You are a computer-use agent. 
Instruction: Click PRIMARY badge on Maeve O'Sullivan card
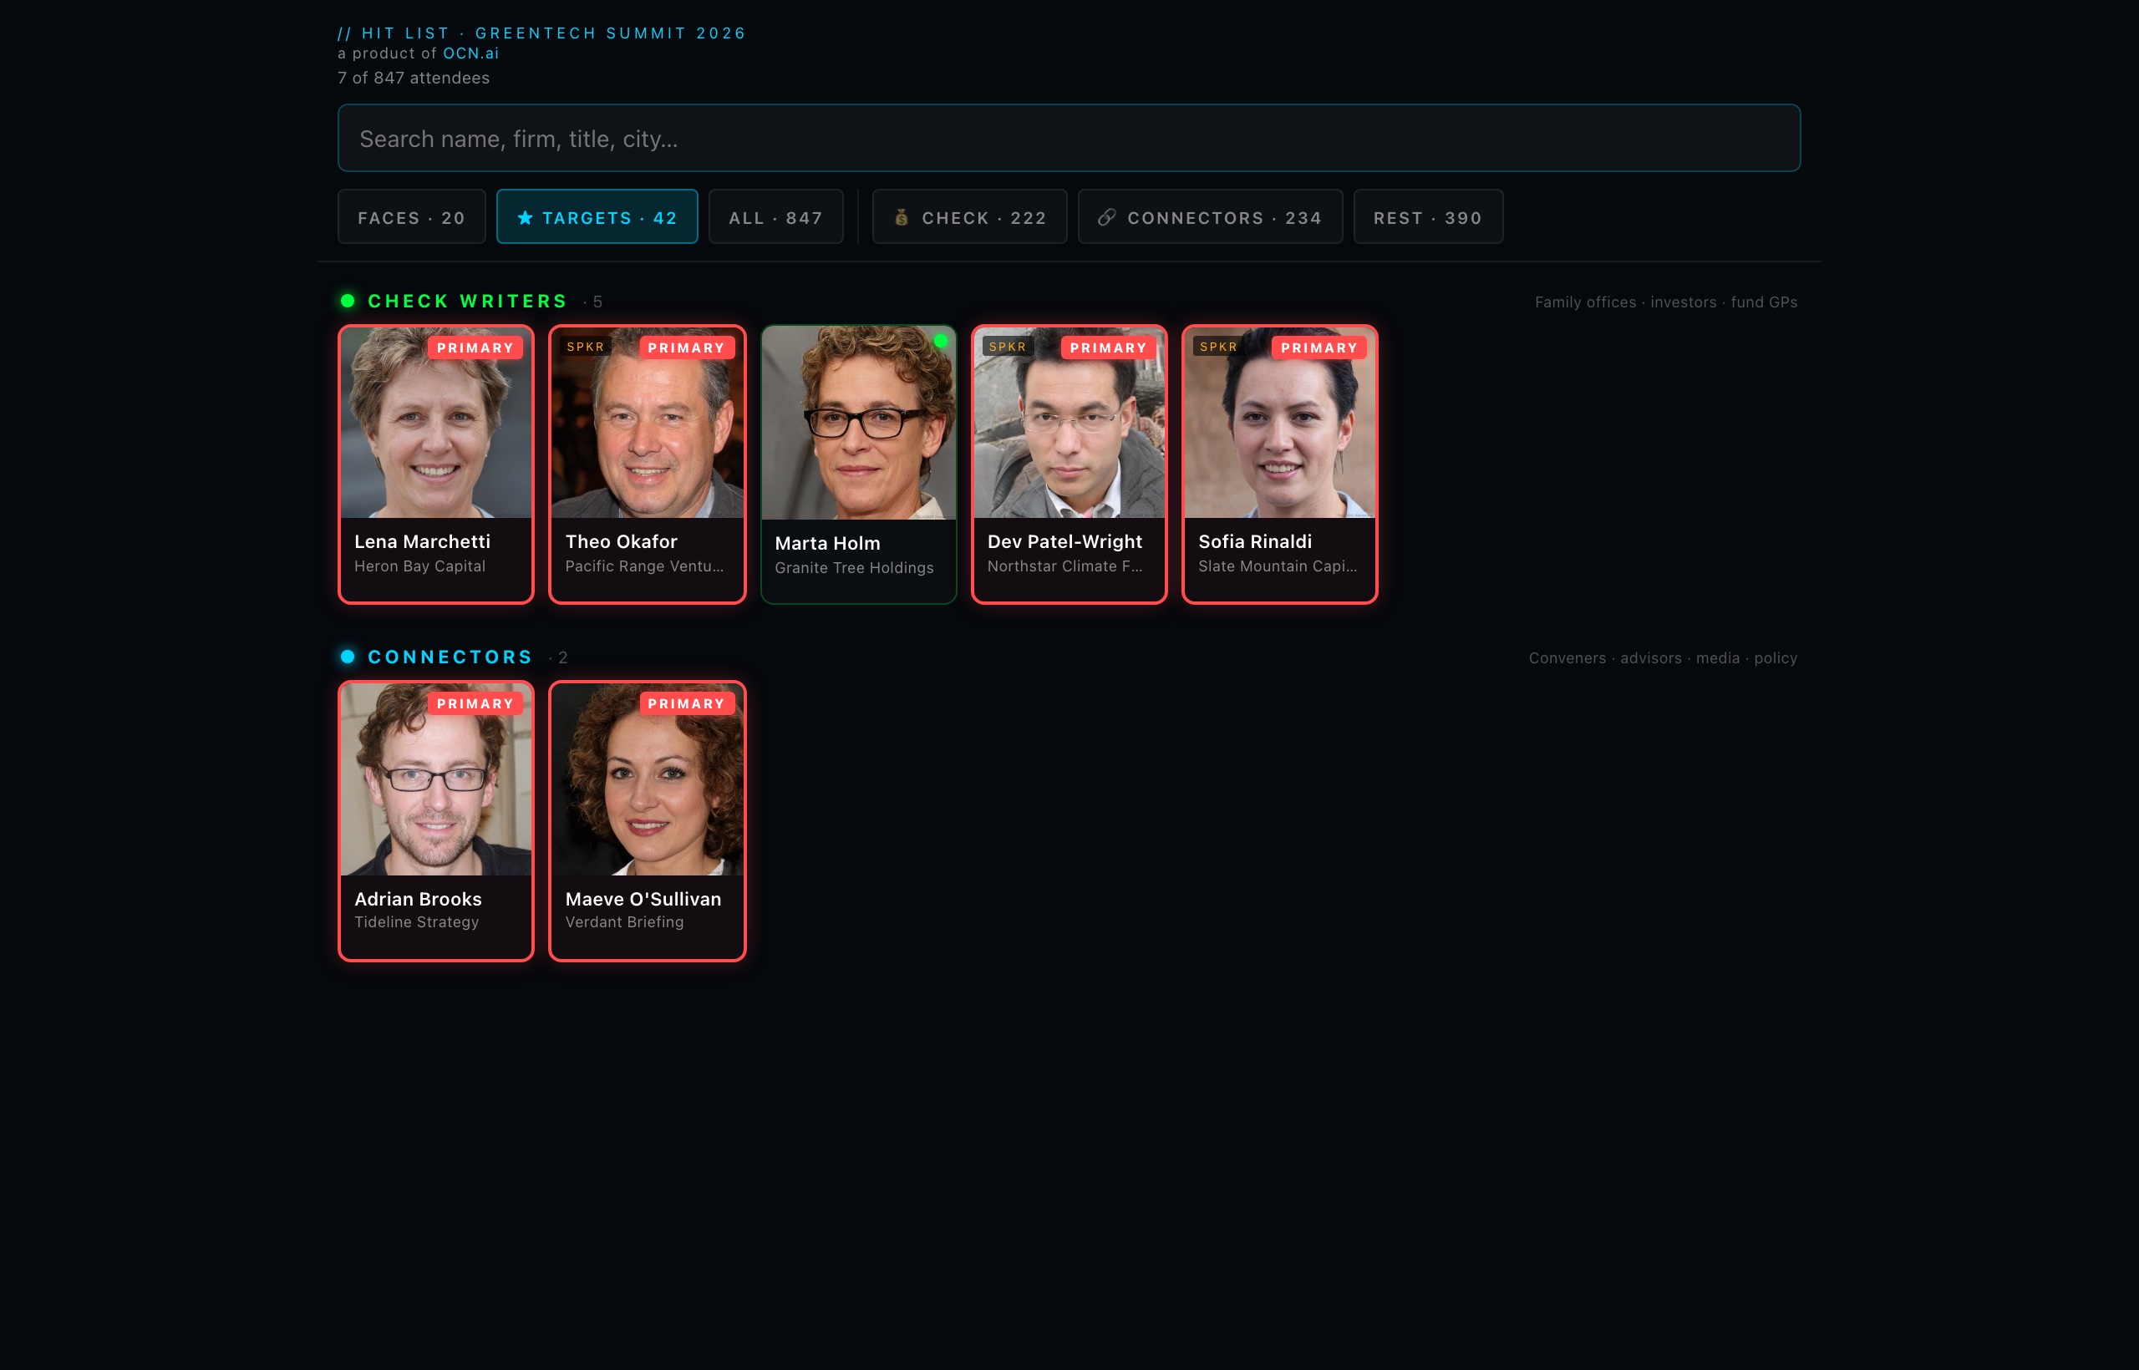686,703
